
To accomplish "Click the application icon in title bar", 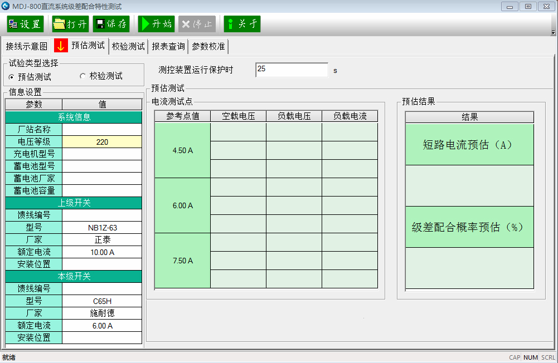I will (x=6, y=7).
